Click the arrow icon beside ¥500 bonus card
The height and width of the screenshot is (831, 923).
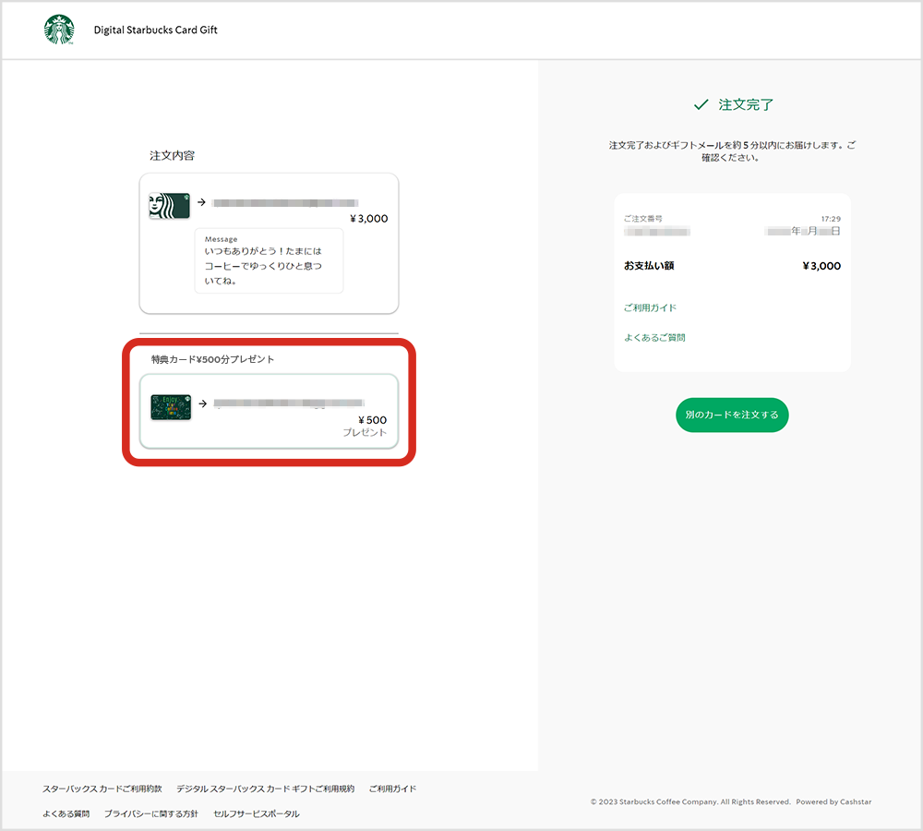coord(201,403)
